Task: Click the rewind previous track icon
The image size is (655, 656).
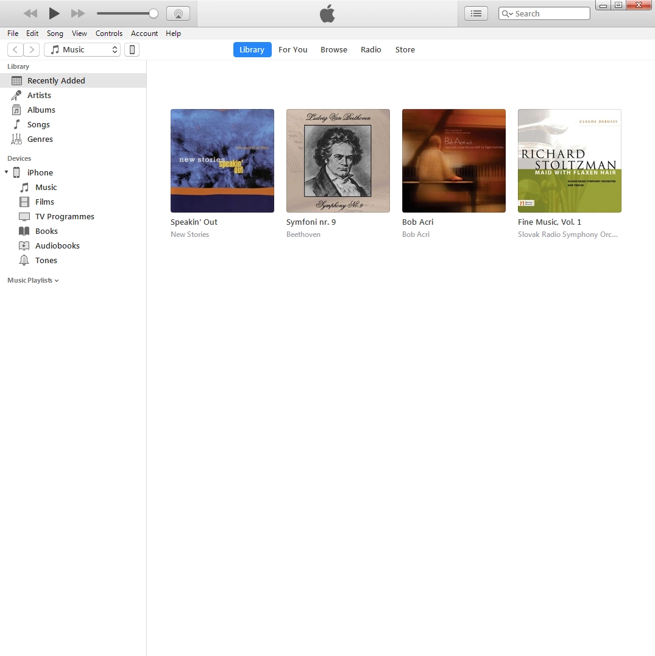Action: [x=30, y=13]
